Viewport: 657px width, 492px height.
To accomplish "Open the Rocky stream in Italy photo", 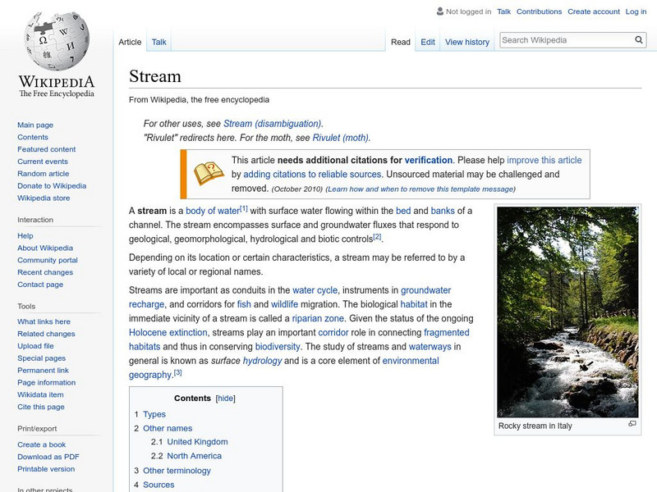I will [x=567, y=312].
